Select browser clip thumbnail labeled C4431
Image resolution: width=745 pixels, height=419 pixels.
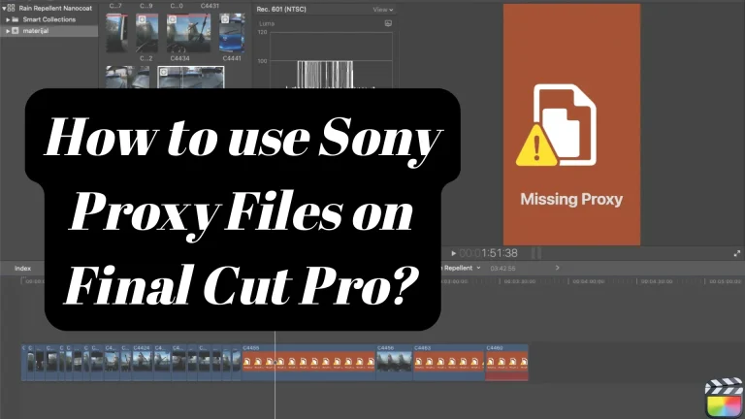pos(232,33)
